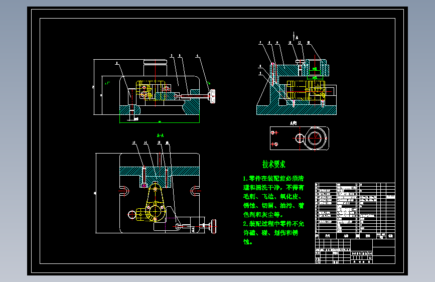Click the A向 view label

pos(293,123)
